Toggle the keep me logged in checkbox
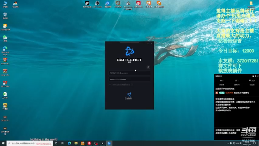 point(110,85)
